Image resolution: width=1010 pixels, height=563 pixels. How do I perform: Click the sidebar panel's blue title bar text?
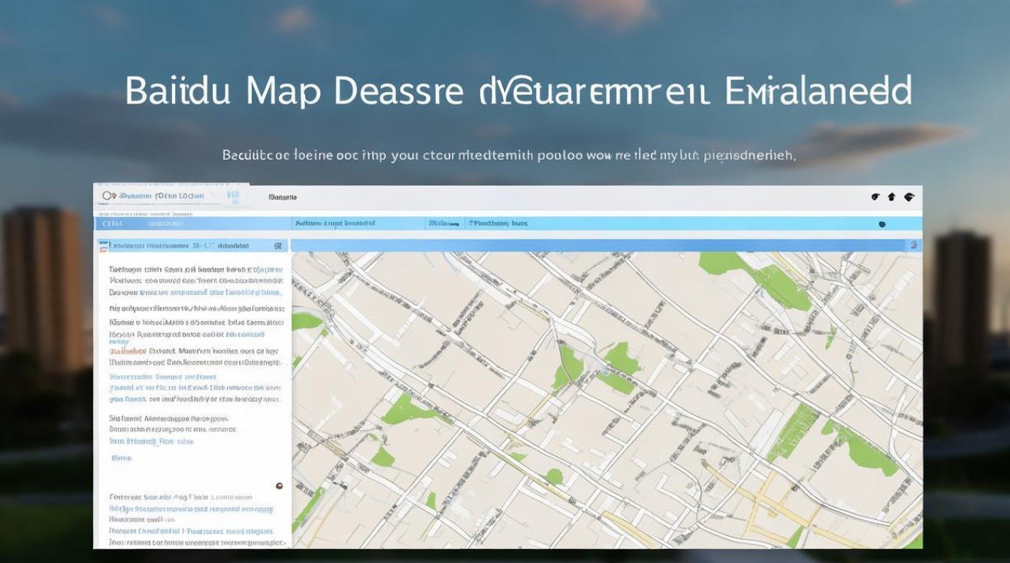point(180,245)
